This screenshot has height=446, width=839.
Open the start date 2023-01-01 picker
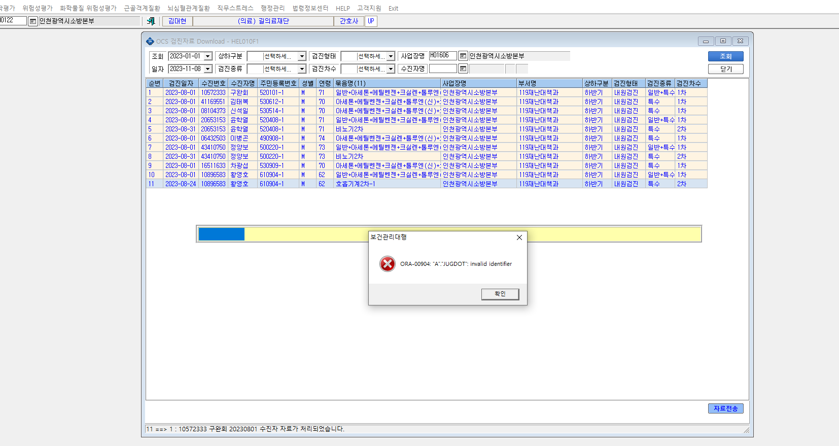tap(208, 56)
